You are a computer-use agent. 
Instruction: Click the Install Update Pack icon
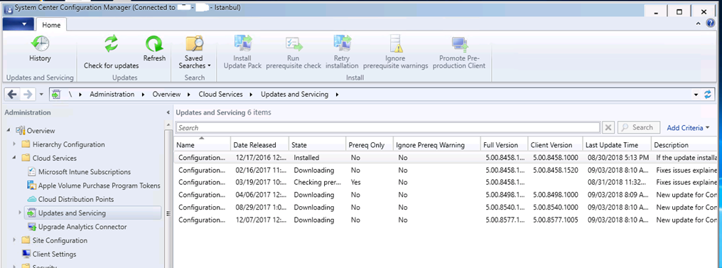(x=242, y=44)
